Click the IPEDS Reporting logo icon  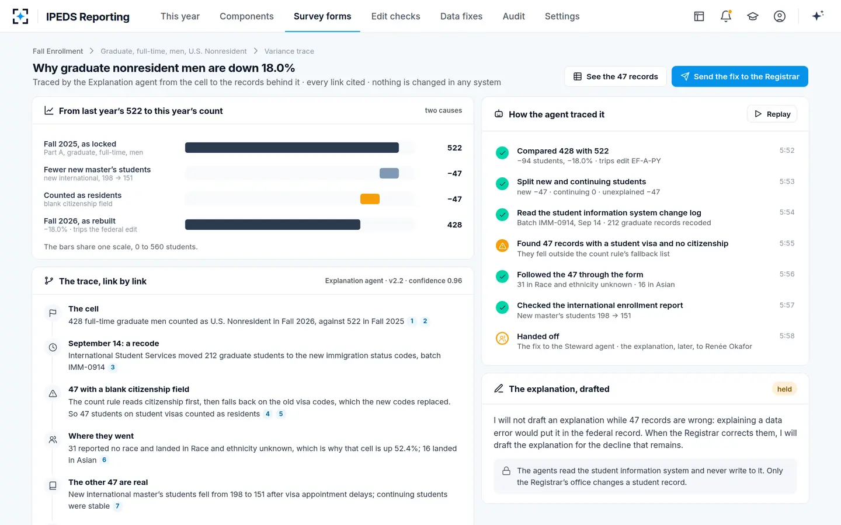[20, 16]
